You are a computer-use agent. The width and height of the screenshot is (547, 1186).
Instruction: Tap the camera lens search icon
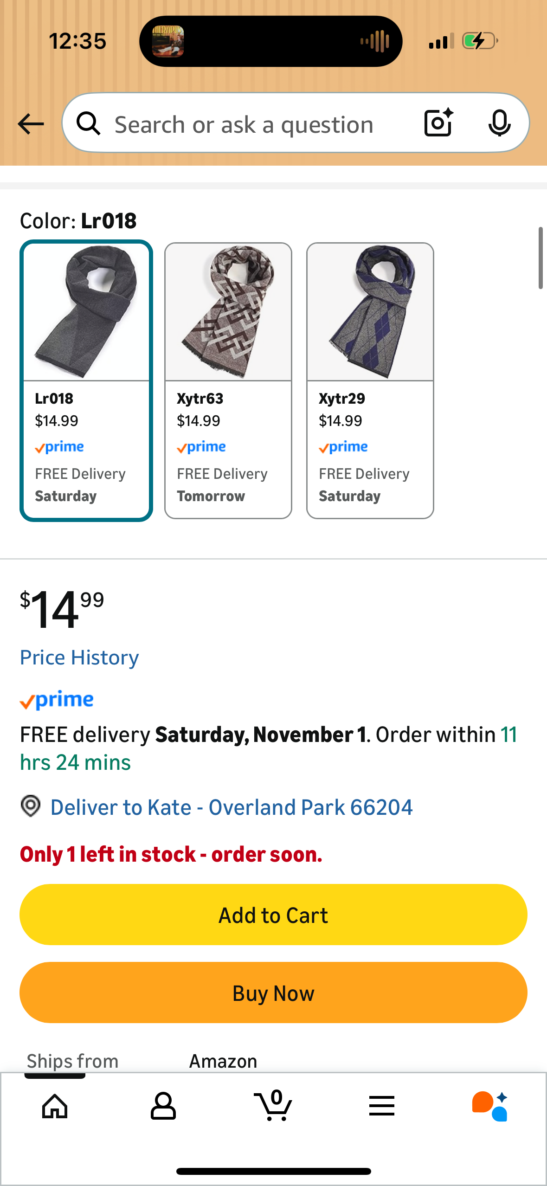[438, 123]
